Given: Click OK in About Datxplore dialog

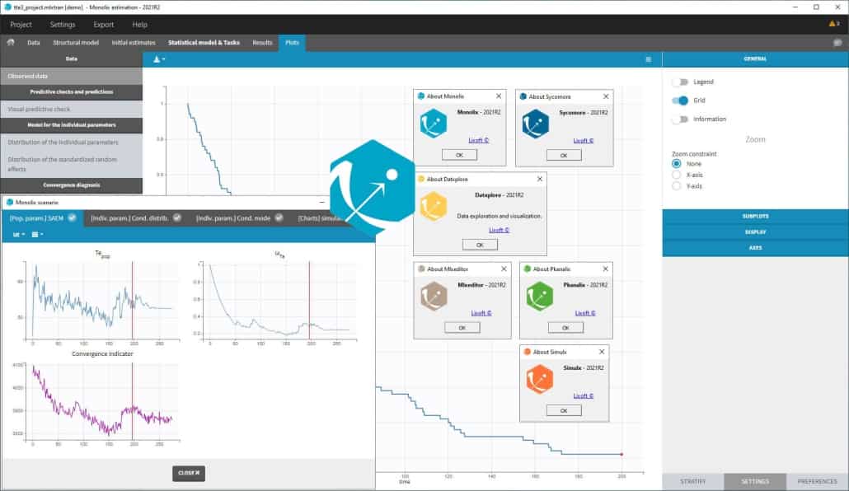Looking at the screenshot, I should click(480, 245).
